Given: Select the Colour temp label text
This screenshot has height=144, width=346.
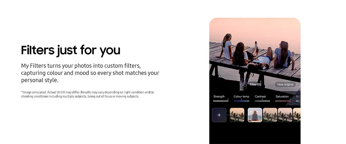Looking at the screenshot, I should 241,96.
